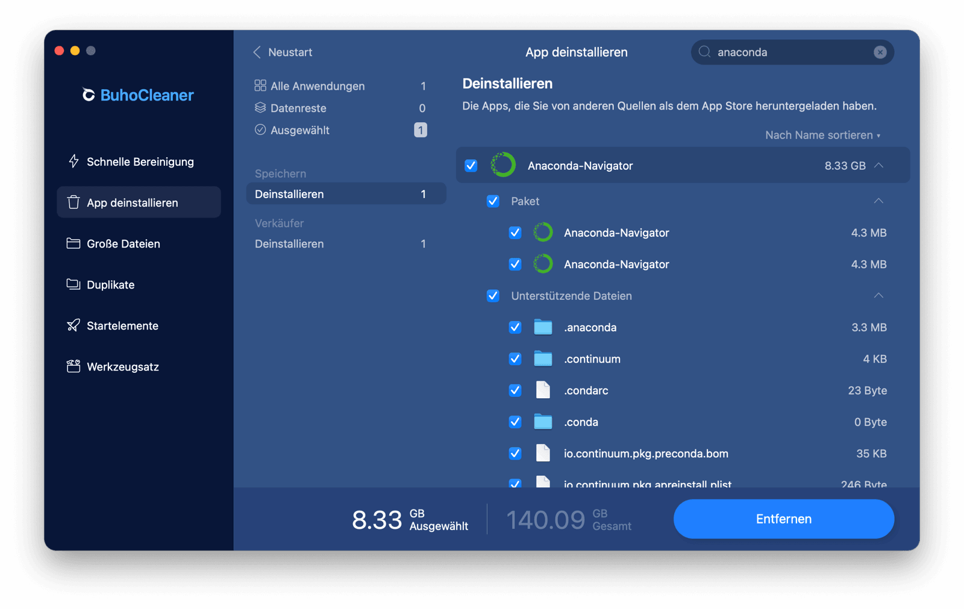This screenshot has width=964, height=609.
Task: Collapse the Unterstützende Dateien section
Action: click(x=879, y=295)
